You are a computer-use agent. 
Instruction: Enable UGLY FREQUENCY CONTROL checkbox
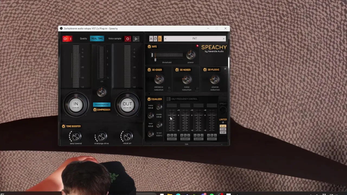pos(168,99)
